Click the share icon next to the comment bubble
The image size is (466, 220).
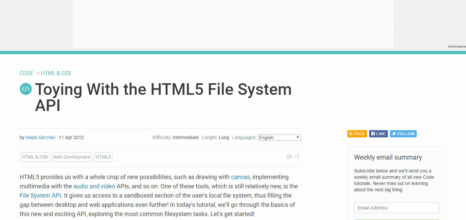click(297, 156)
